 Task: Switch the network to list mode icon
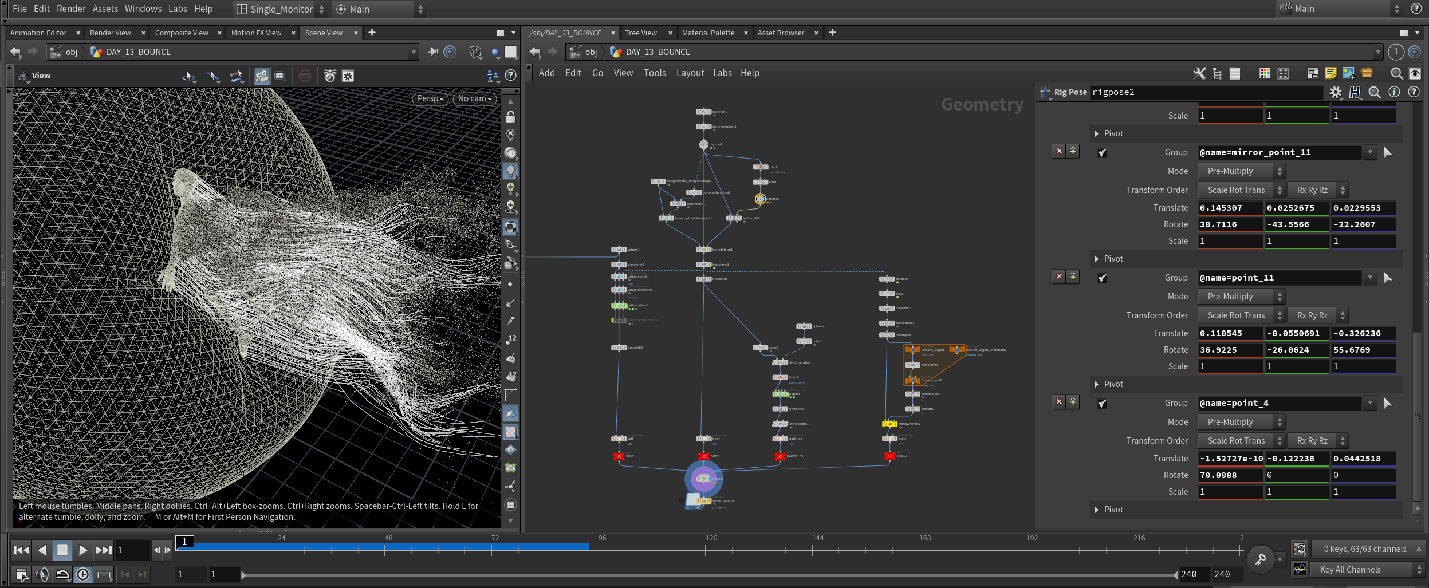[x=1235, y=73]
